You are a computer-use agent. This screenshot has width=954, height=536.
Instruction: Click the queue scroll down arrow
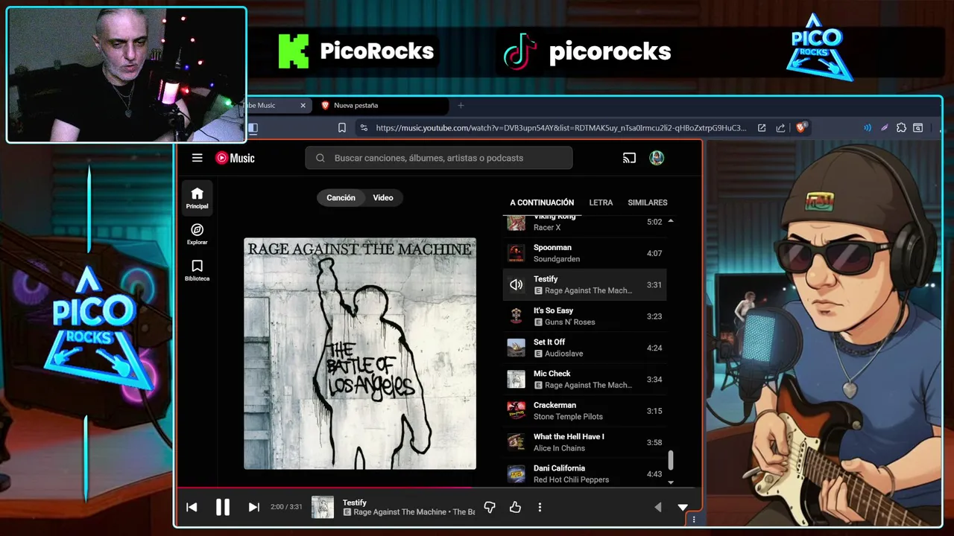[671, 482]
